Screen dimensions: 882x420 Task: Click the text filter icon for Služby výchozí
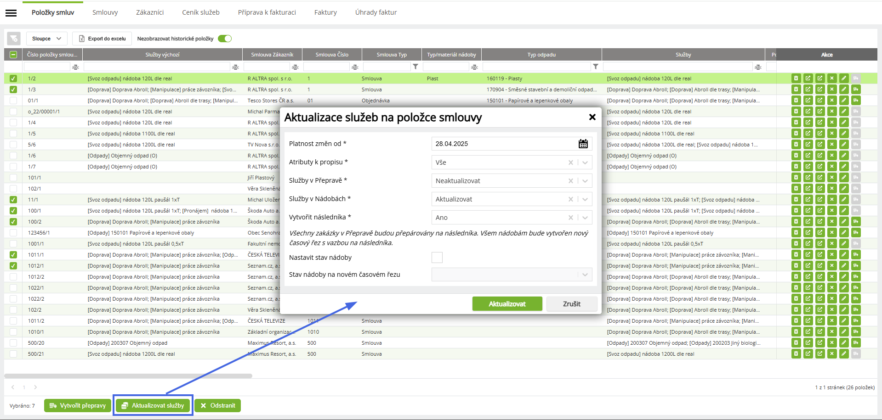coord(235,67)
